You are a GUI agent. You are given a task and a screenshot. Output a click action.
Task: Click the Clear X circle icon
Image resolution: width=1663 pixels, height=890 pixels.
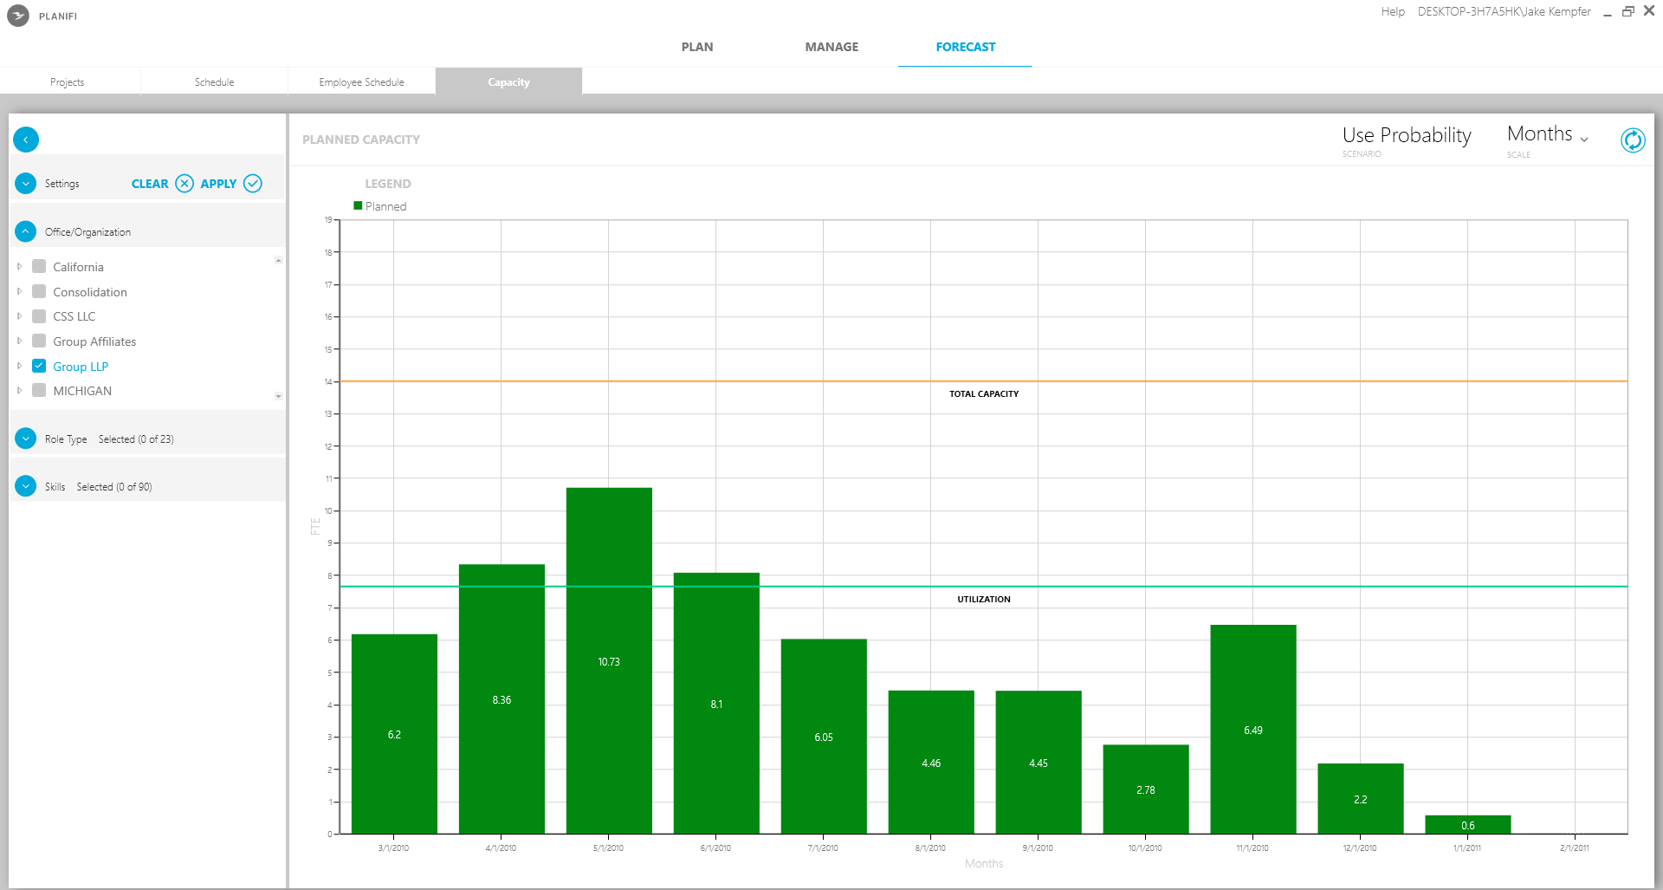click(184, 184)
